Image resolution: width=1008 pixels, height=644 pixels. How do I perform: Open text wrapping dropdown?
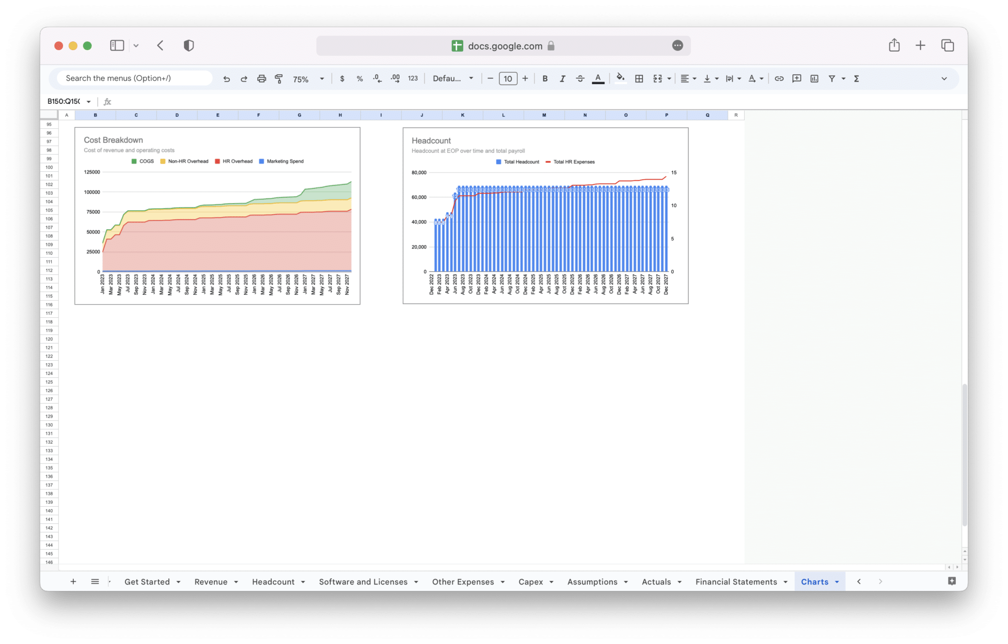[733, 79]
